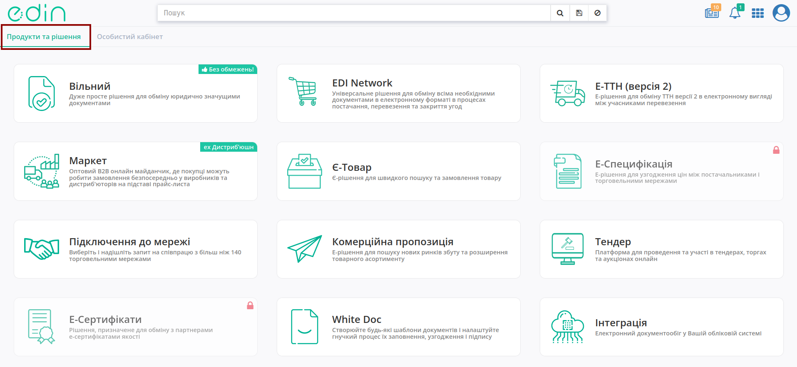797x367 pixels.
Task: Open the Інтеграція title
Action: point(621,323)
